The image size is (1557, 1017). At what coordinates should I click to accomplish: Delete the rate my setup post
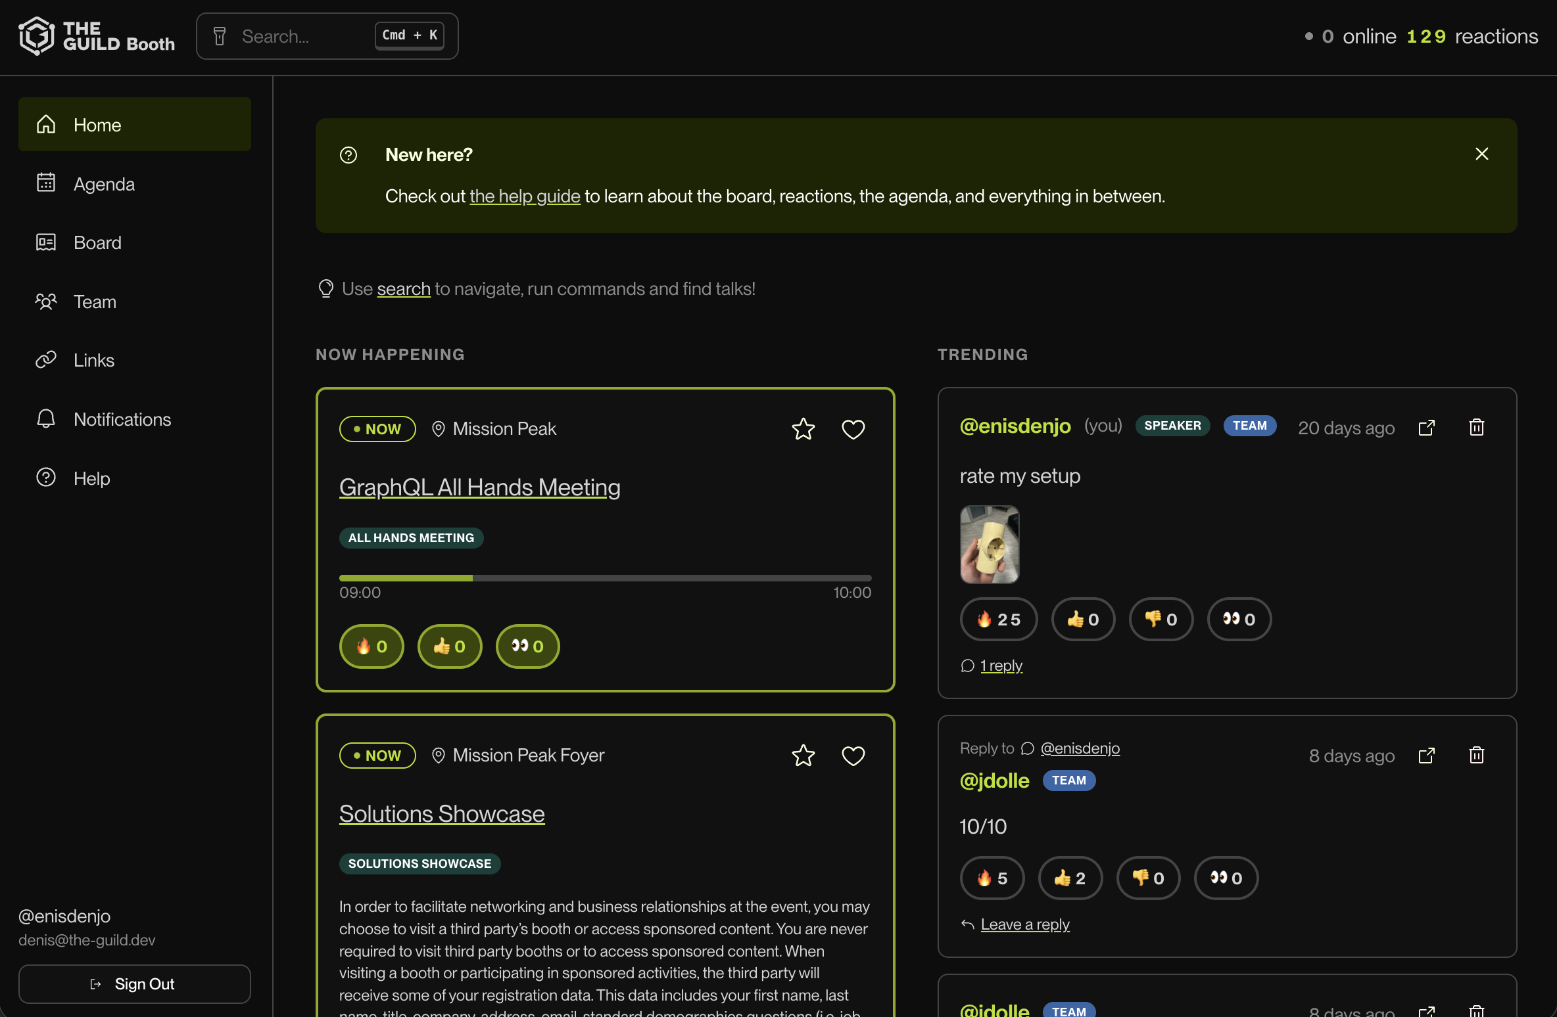pos(1476,428)
